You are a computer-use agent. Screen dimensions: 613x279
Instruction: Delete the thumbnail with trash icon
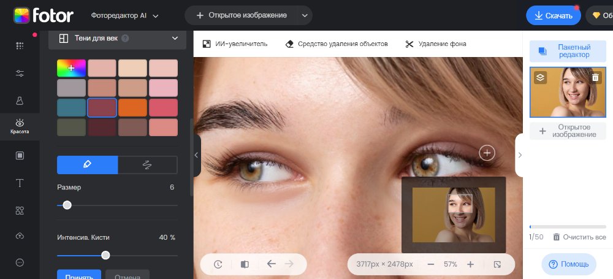(595, 77)
